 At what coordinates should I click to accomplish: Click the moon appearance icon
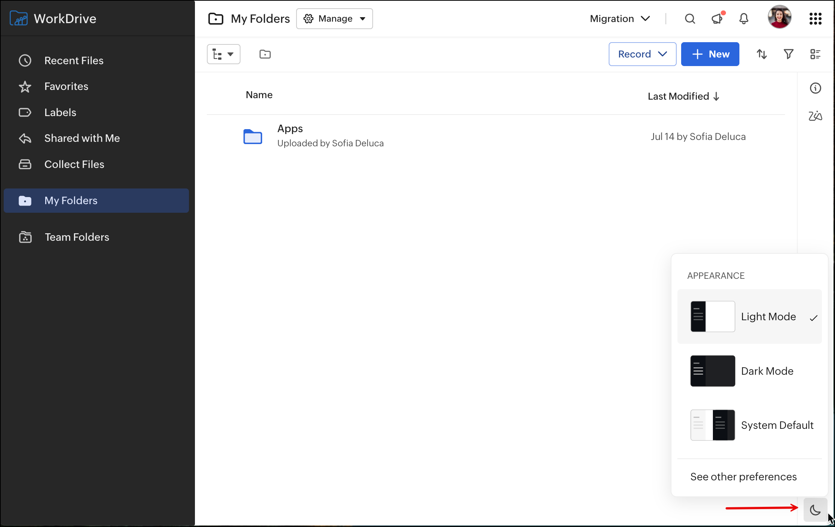click(815, 510)
